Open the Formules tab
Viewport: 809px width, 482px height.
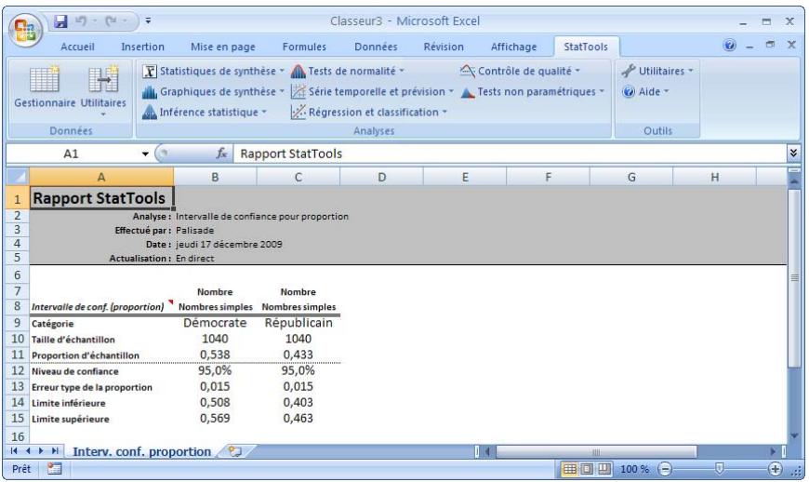click(304, 47)
